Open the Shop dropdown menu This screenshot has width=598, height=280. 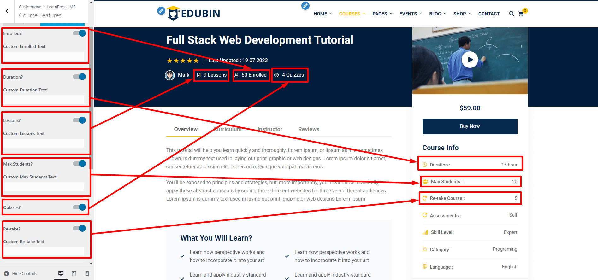[x=462, y=14]
